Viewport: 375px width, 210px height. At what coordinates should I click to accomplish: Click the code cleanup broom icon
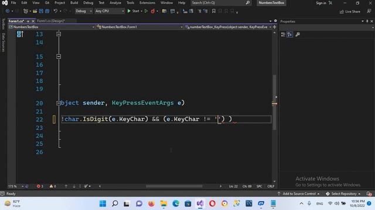click(86, 186)
